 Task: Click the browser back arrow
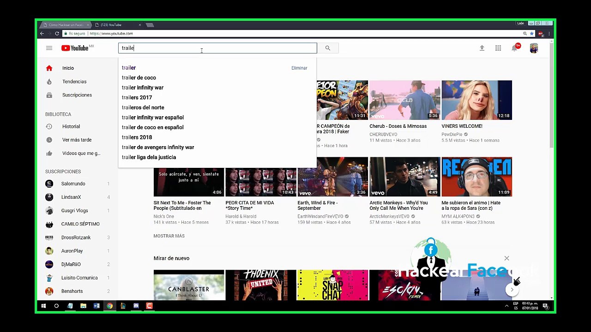[42, 34]
